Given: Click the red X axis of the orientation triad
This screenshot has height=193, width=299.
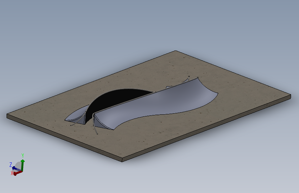Looking at the screenshot, I should [x=18, y=173].
